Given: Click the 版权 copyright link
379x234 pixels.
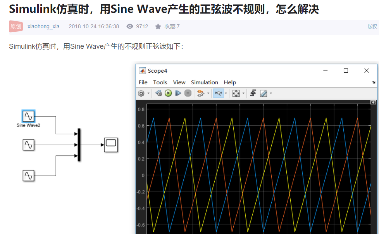Looking at the screenshot, I should 372,26.
